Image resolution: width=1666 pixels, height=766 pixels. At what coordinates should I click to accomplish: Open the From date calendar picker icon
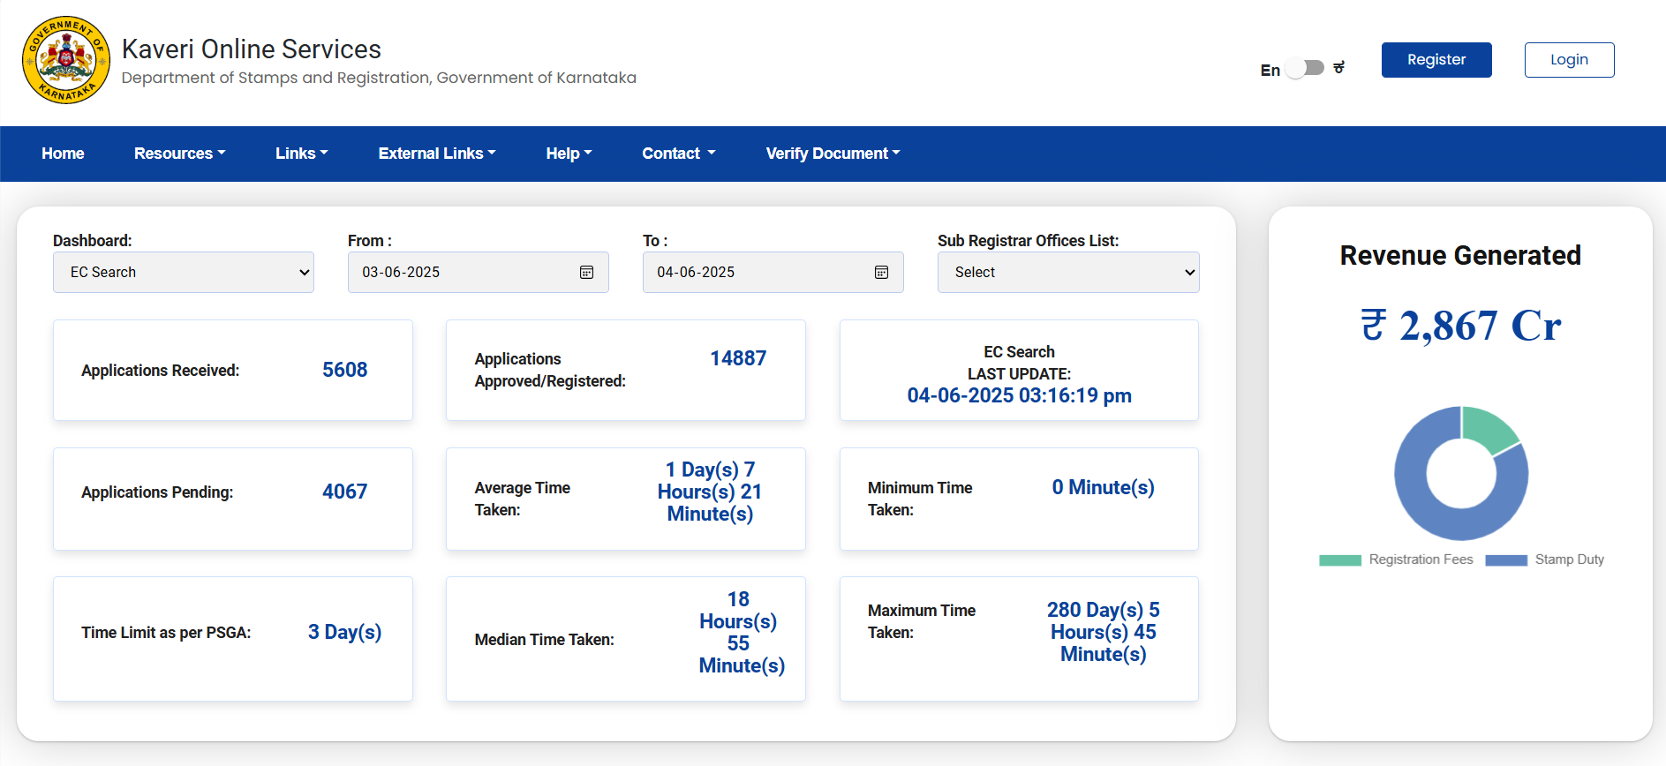(586, 272)
